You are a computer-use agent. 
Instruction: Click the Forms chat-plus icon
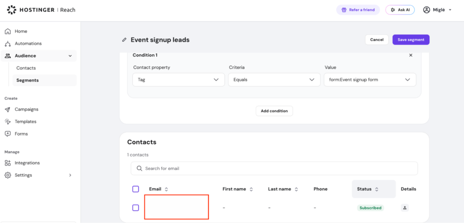click(8, 134)
